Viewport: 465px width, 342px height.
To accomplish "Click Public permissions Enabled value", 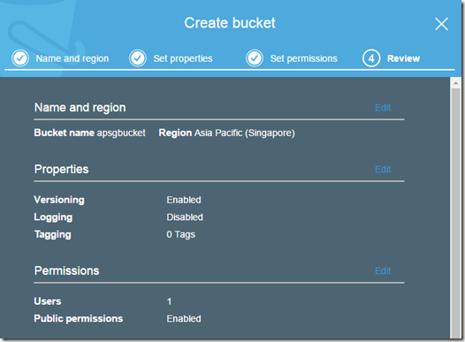I will point(184,319).
